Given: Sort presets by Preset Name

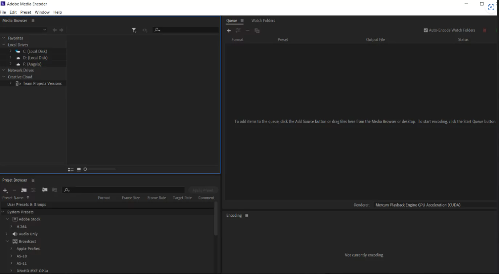Looking at the screenshot, I should click(x=14, y=198).
